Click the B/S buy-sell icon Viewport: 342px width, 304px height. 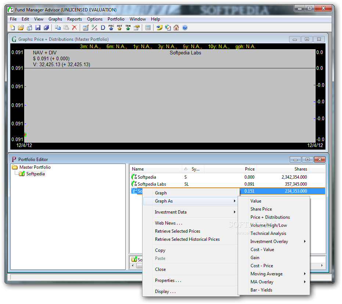click(x=94, y=28)
